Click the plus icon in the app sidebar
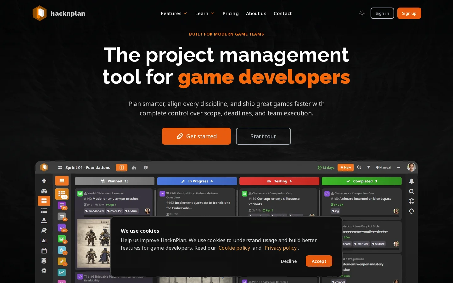The image size is (453, 283). tap(44, 181)
